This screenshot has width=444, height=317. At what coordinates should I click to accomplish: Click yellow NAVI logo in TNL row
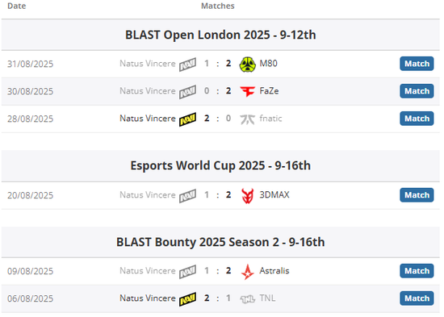(187, 299)
